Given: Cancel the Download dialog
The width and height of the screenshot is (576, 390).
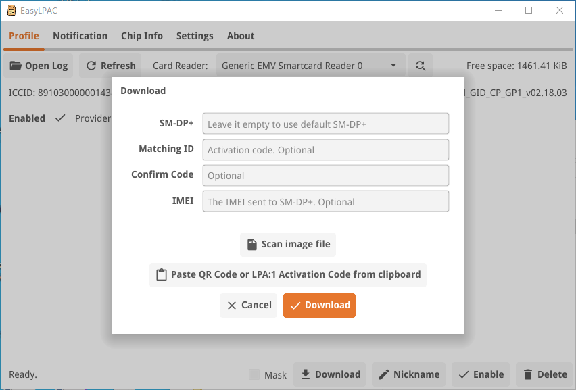Looking at the screenshot, I should 248,305.
